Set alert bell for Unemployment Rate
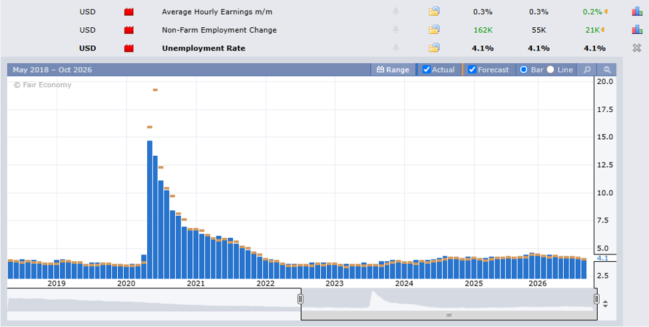This screenshot has width=649, height=327. point(395,48)
